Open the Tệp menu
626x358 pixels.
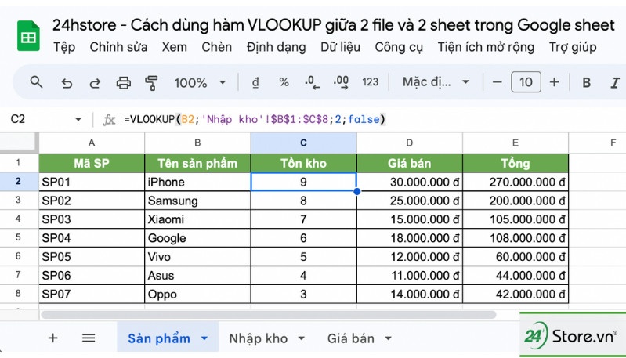[64, 47]
